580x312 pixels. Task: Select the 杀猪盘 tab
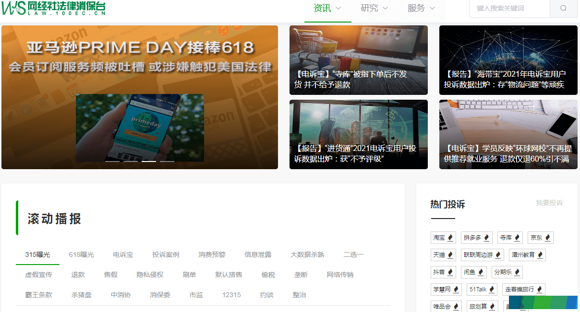[81, 295]
